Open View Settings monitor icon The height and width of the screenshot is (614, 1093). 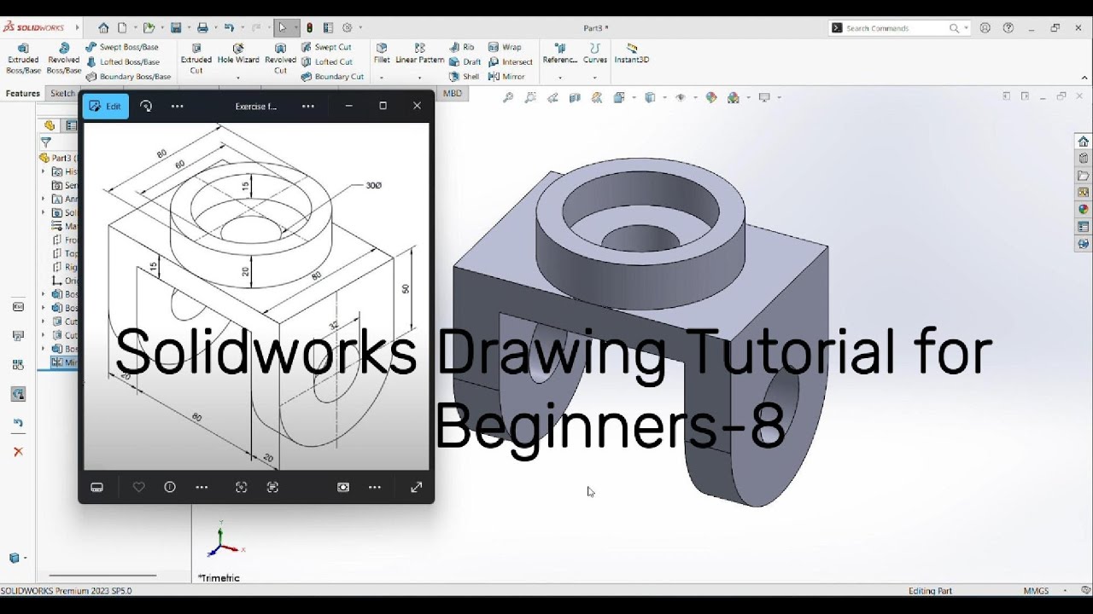point(764,98)
